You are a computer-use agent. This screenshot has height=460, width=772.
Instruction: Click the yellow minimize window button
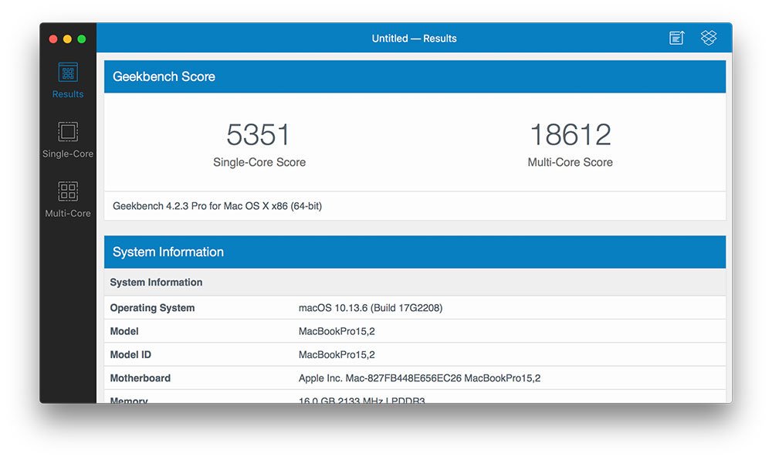(x=67, y=39)
